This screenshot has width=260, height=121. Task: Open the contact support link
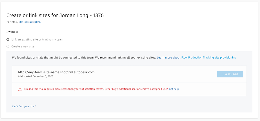[30, 22]
